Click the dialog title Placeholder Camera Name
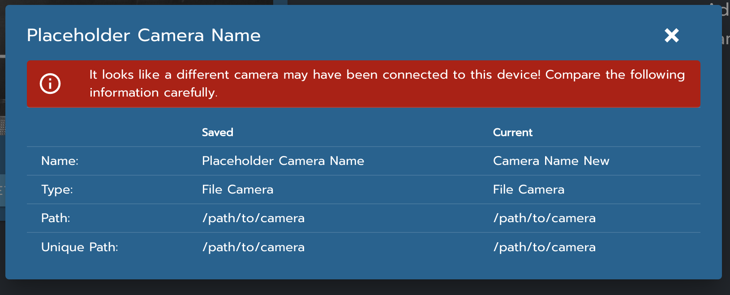Viewport: 730px width, 295px height. [143, 35]
